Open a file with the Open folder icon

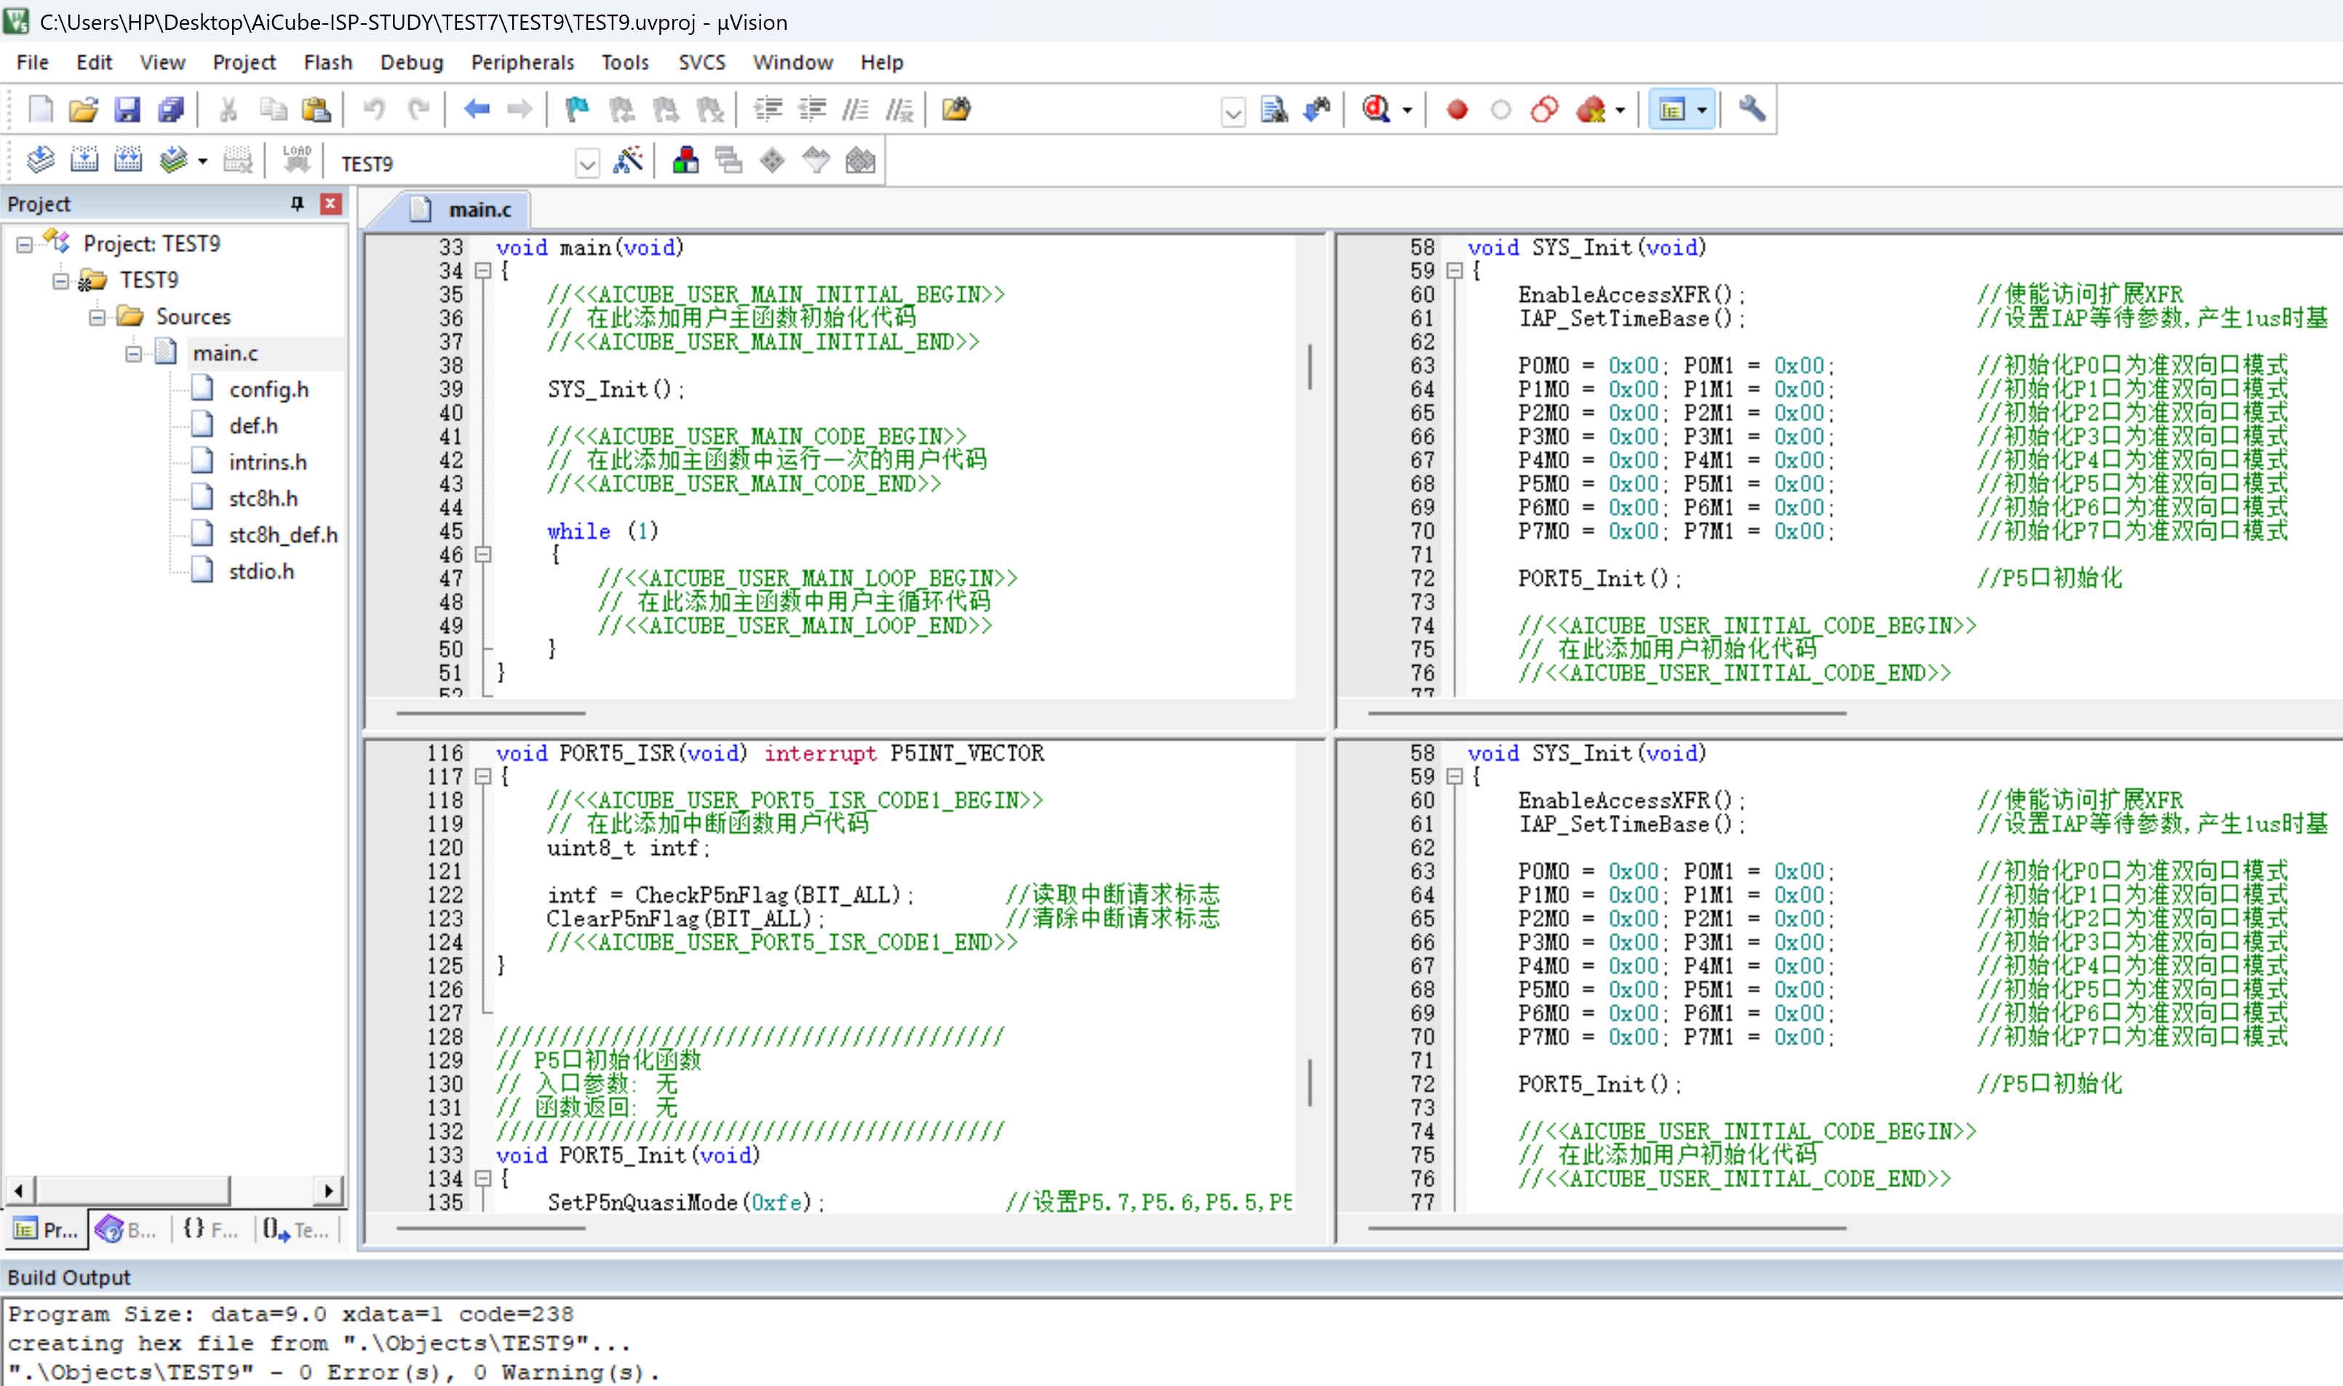(83, 110)
